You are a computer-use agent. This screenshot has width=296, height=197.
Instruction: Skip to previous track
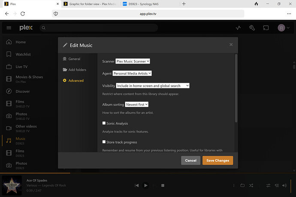pyautogui.click(x=137, y=185)
